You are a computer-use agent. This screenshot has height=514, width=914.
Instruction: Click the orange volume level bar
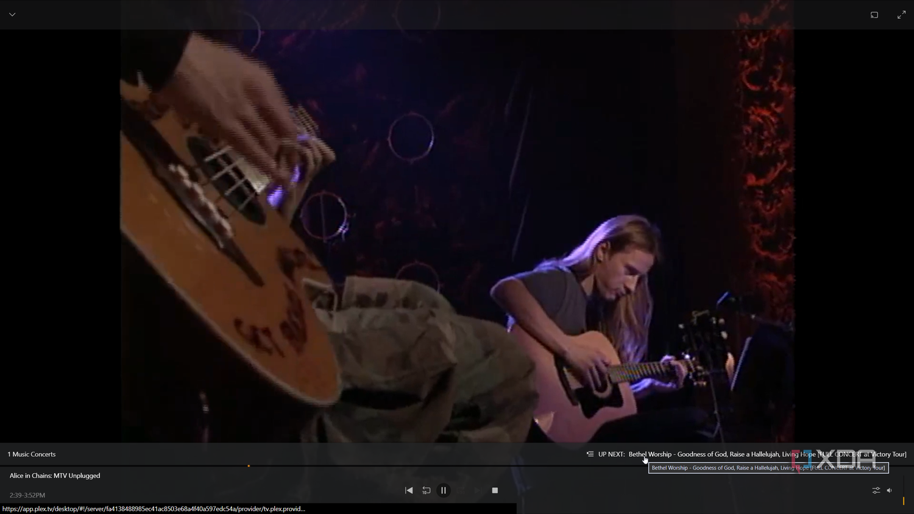tap(904, 501)
